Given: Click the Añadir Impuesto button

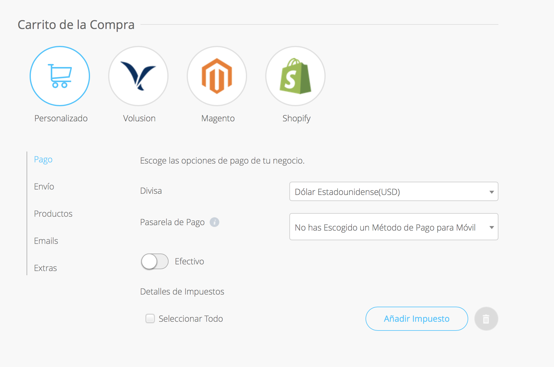Looking at the screenshot, I should [417, 319].
